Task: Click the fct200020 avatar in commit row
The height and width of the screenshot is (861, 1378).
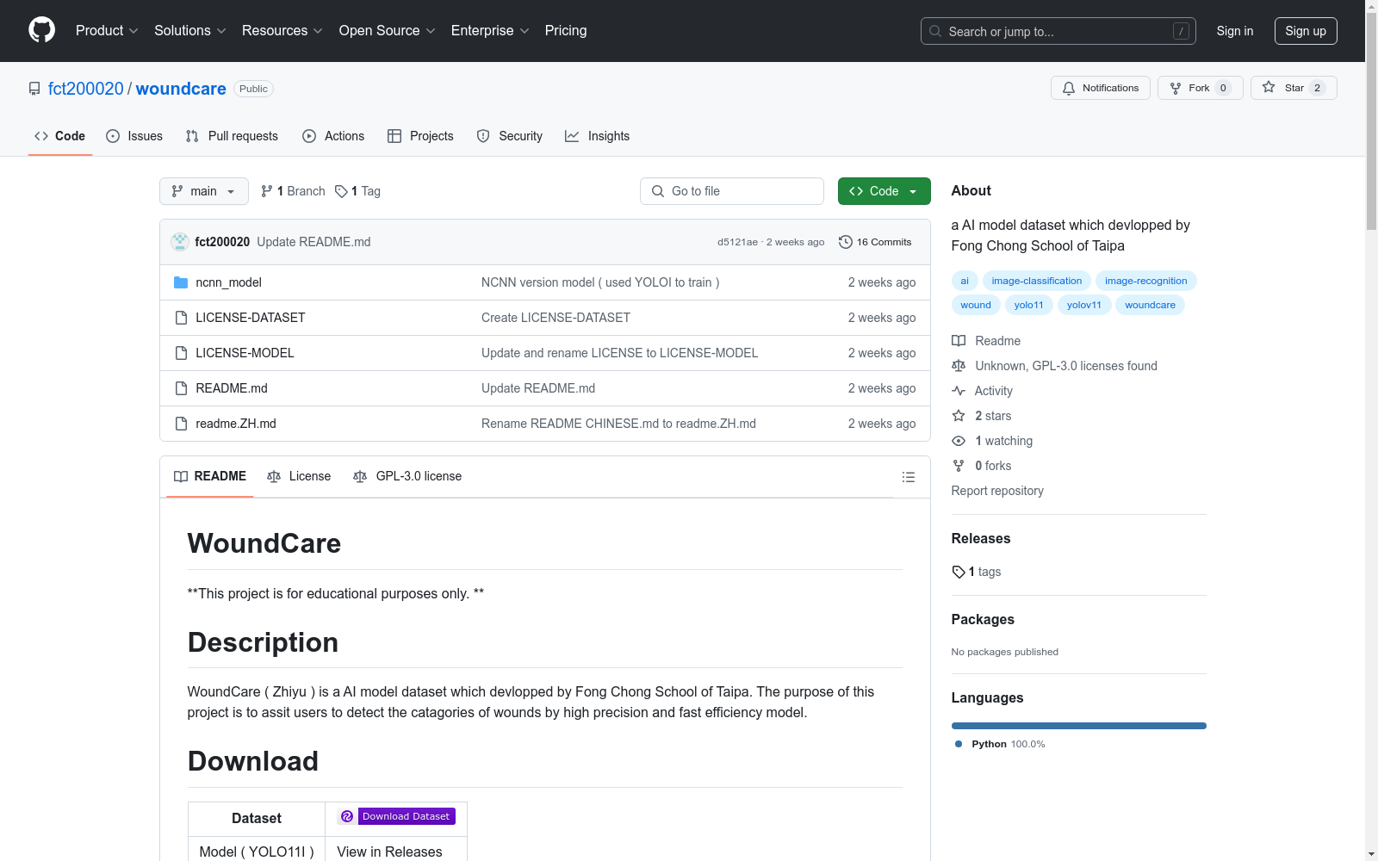Action: point(180,242)
